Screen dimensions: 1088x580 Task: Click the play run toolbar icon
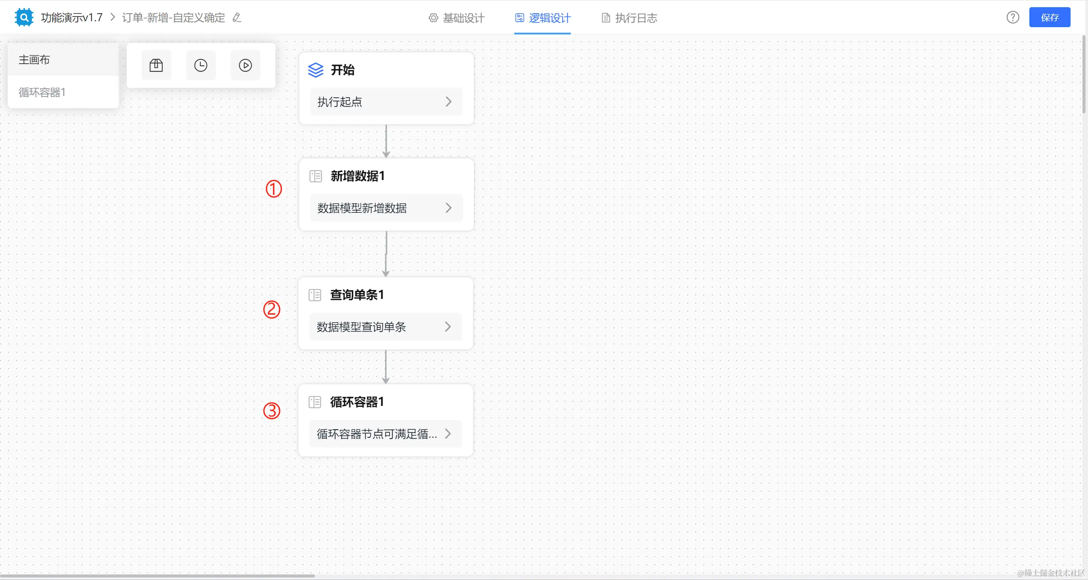coord(245,65)
